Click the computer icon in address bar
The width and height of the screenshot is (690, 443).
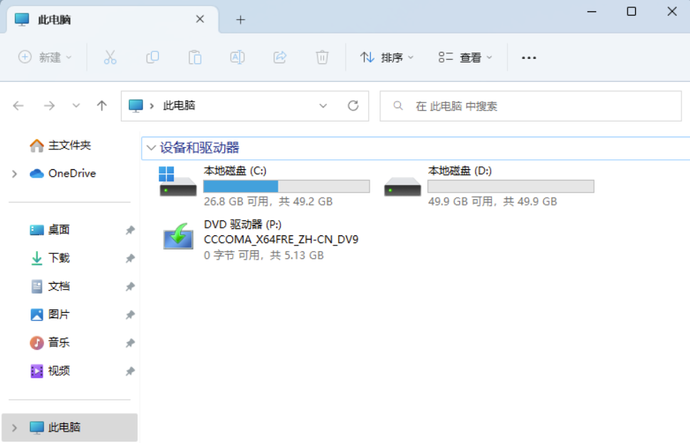point(135,105)
